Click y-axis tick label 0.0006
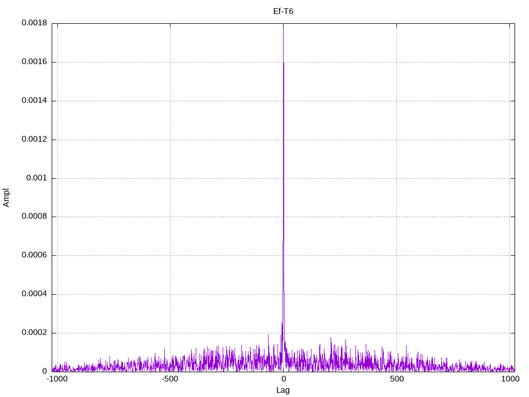 coord(35,255)
